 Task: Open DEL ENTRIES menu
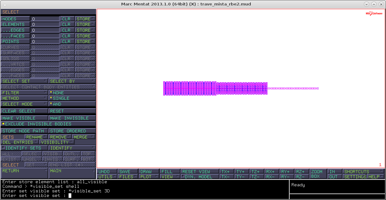pos(20,142)
